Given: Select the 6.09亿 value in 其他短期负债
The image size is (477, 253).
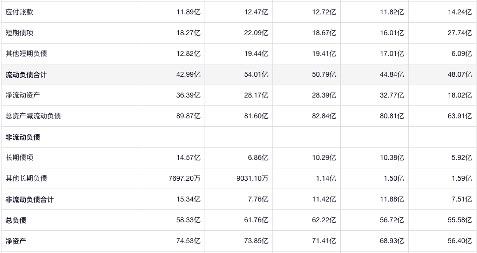Looking at the screenshot, I should [461, 53].
